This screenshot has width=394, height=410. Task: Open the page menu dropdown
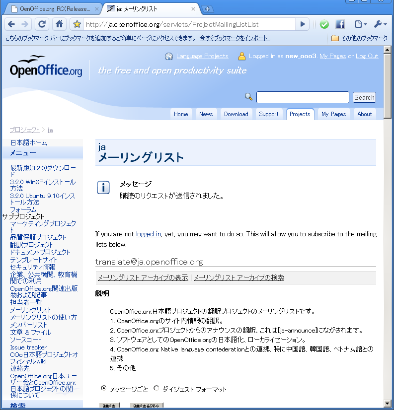point(361,24)
